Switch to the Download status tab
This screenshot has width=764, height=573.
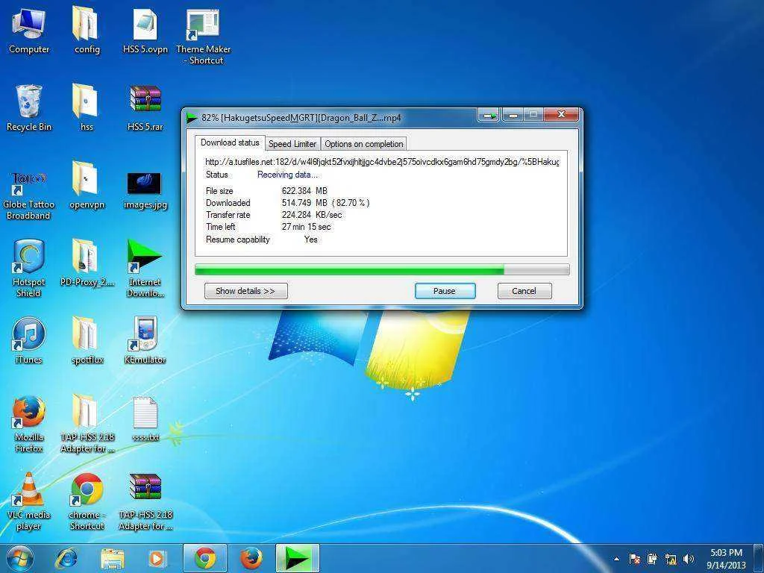[x=230, y=143]
